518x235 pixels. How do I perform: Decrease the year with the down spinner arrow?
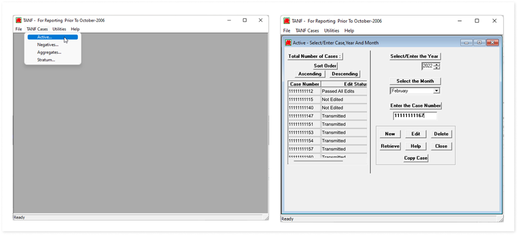tap(436, 68)
